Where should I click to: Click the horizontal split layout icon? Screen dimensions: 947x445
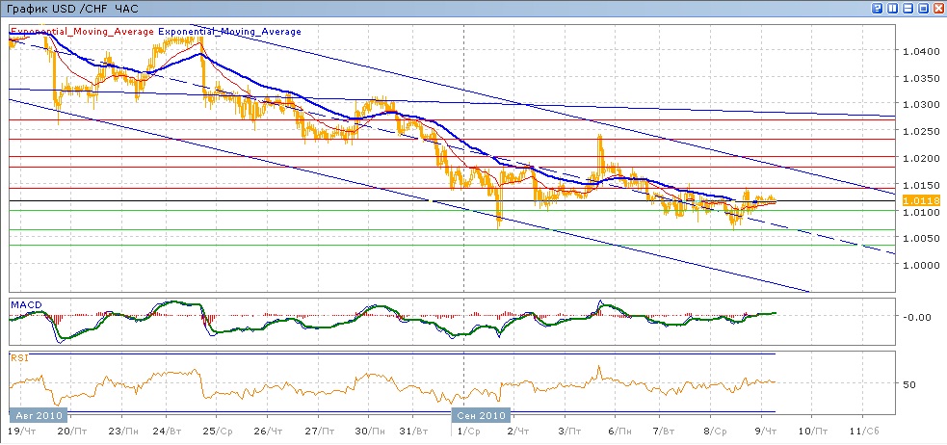[x=908, y=8]
